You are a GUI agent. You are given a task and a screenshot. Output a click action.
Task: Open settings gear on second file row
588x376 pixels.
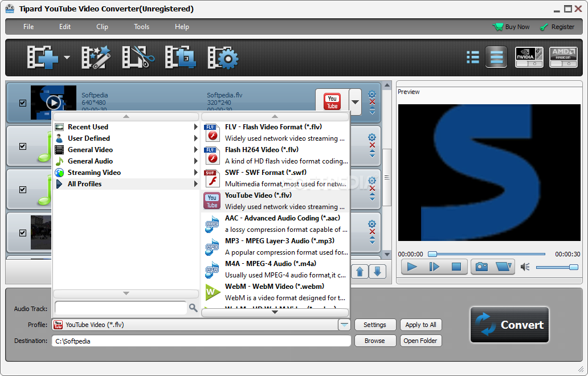372,137
